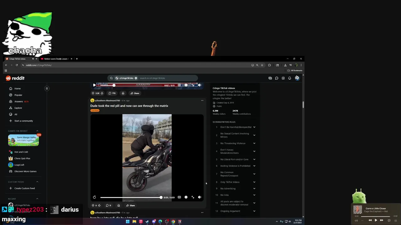Image resolution: width=401 pixels, height=225 pixels.
Task: Open comments on the post with 11 comments
Action: pyautogui.click(x=108, y=205)
